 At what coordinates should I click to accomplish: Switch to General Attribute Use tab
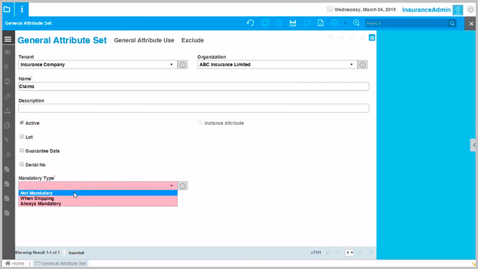[144, 40]
